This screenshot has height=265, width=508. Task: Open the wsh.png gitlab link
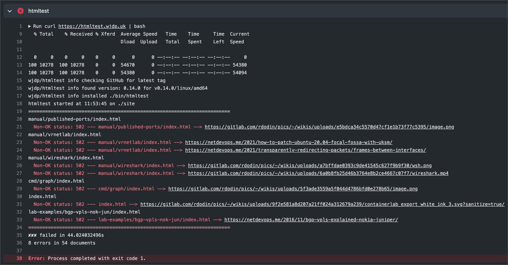tap(310, 166)
